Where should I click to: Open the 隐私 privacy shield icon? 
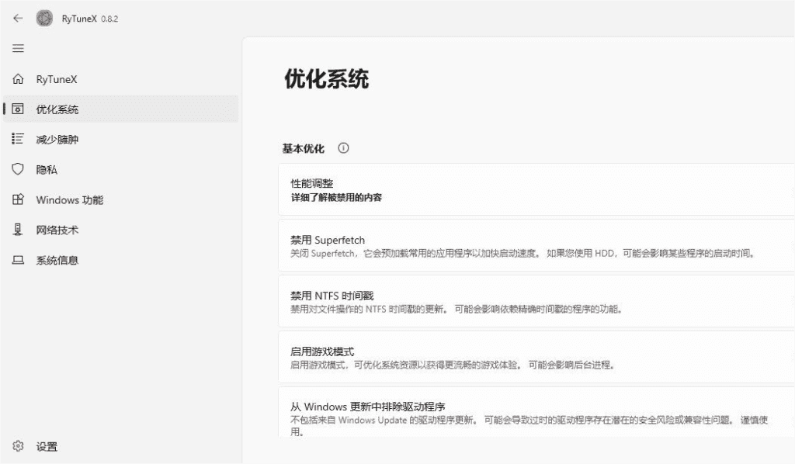(18, 169)
